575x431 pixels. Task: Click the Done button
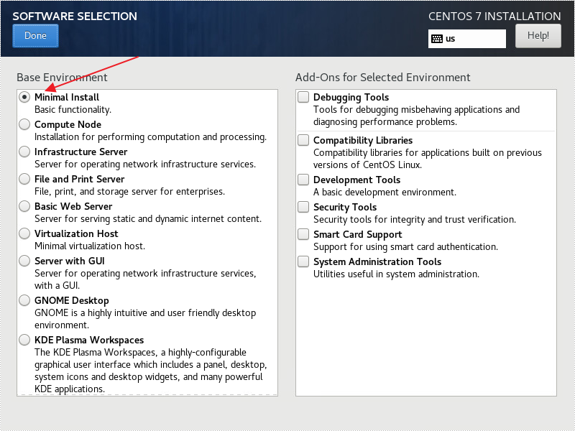coord(35,35)
